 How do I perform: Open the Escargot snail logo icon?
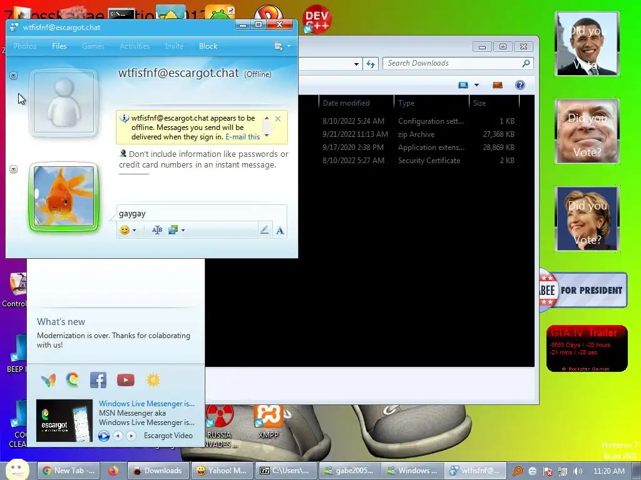(x=73, y=380)
